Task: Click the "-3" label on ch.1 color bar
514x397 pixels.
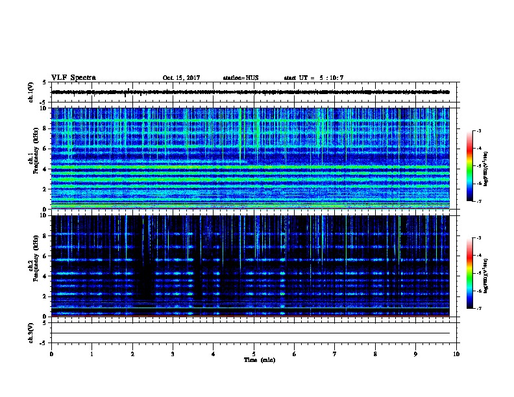Action: [x=478, y=130]
